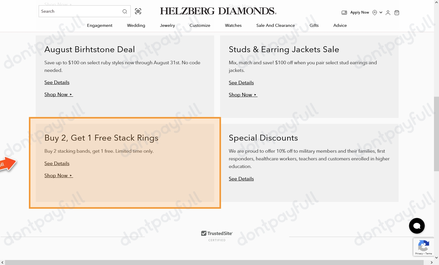Select the store locator pin icon
The height and width of the screenshot is (265, 439).
tap(374, 12)
